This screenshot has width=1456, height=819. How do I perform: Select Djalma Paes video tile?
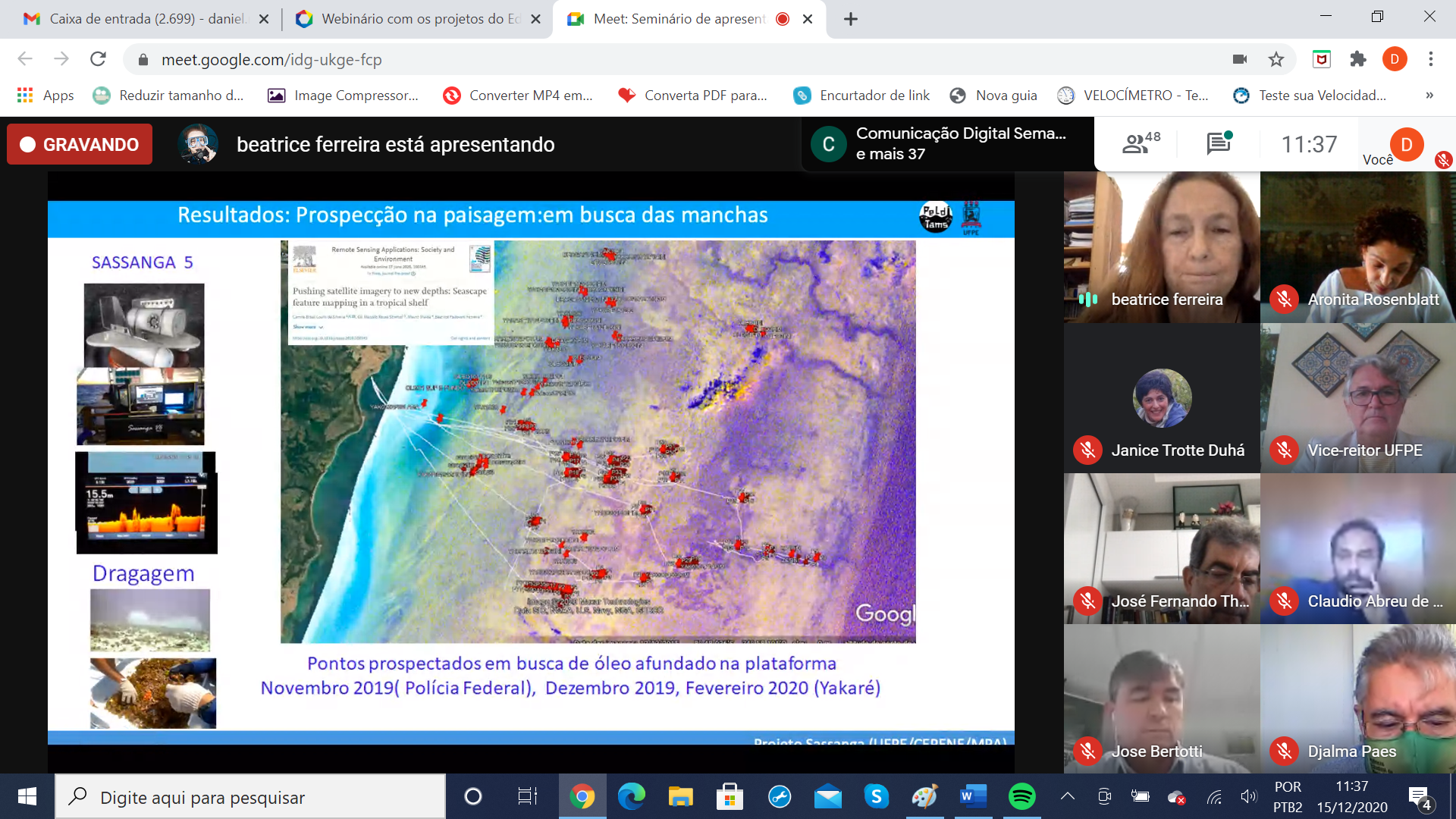click(1358, 699)
